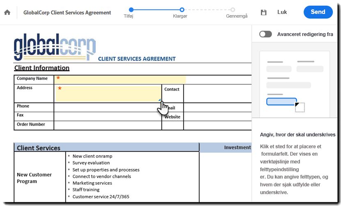Click the Address field resize handle

coord(159,100)
